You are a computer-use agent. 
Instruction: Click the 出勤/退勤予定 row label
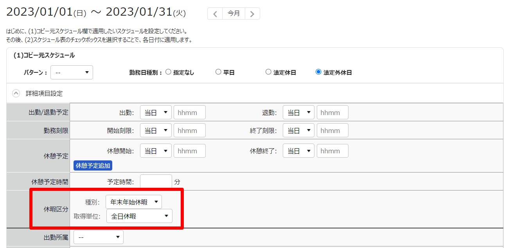(x=49, y=113)
